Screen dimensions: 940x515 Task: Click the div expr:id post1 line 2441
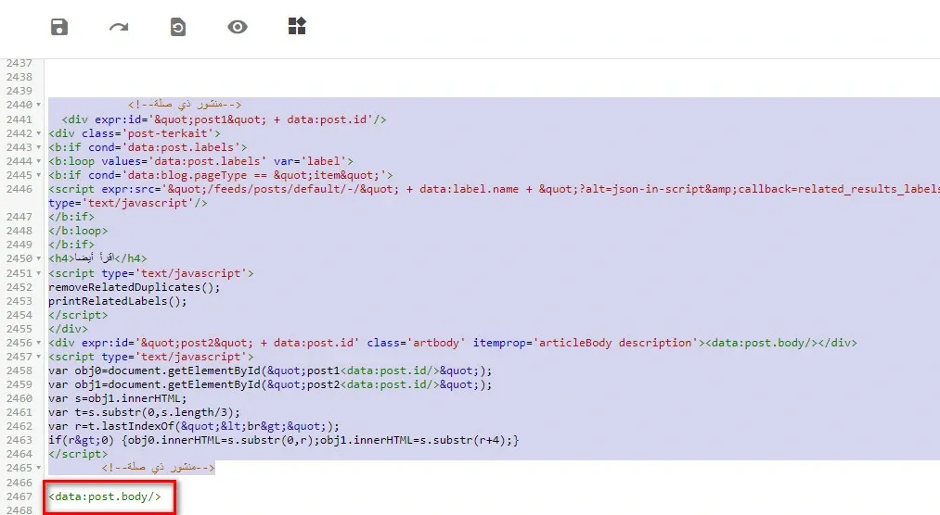pyautogui.click(x=224, y=119)
